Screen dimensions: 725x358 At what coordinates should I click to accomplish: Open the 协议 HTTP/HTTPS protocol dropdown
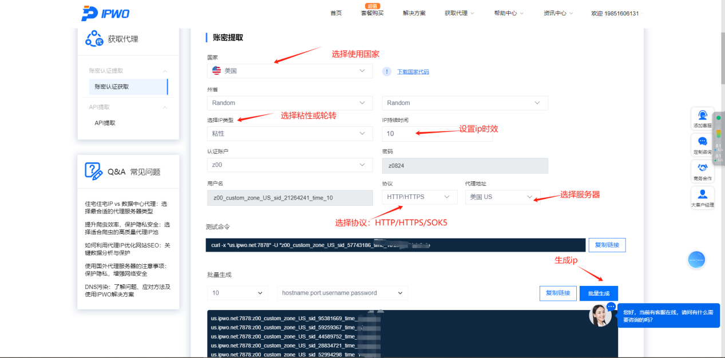[419, 197]
